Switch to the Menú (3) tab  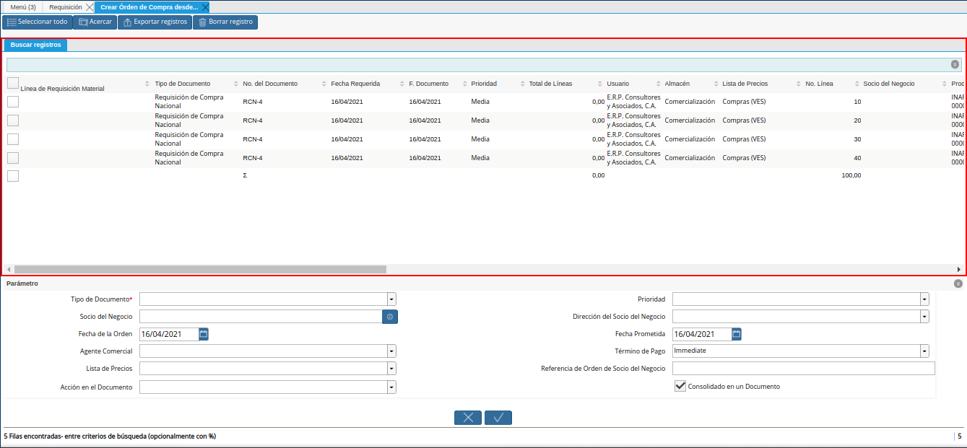pos(23,7)
